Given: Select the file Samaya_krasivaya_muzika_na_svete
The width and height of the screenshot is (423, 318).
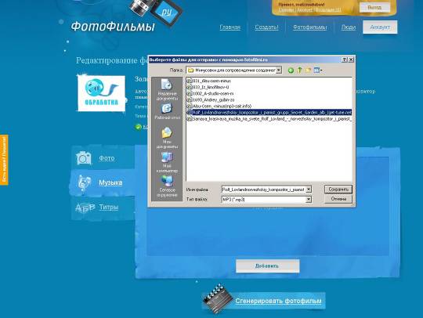Looking at the screenshot, I should click(x=269, y=119).
